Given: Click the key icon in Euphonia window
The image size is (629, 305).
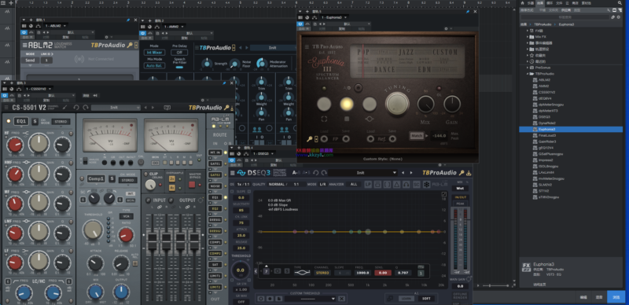Looking at the screenshot, I should (x=309, y=139).
